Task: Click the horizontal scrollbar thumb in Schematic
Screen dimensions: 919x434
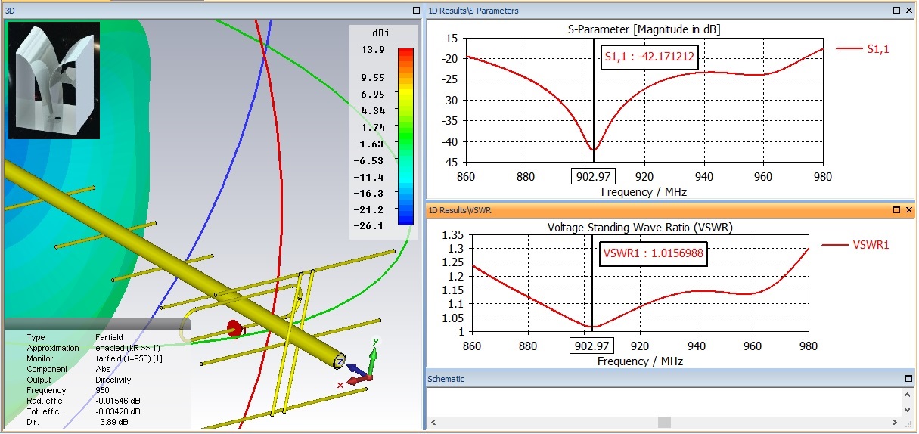Action: (x=664, y=422)
